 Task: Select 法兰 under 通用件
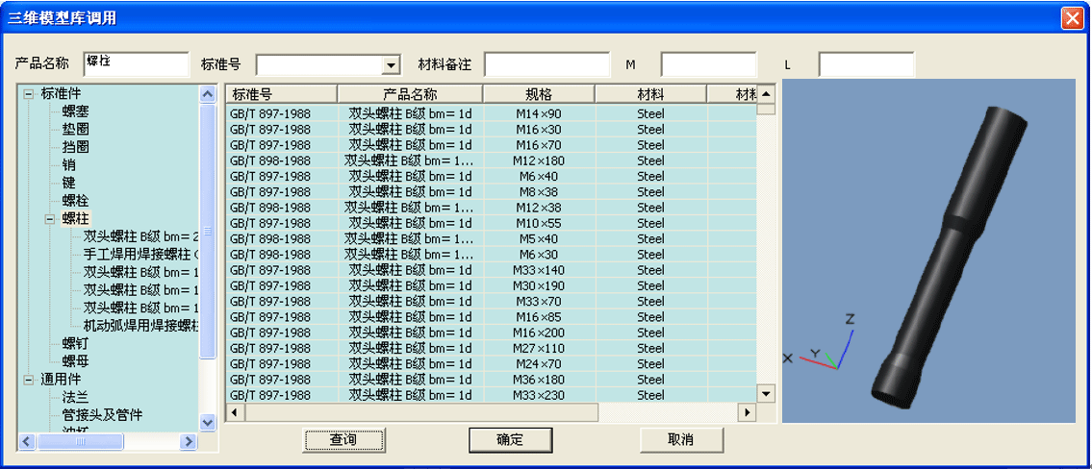coord(75,398)
